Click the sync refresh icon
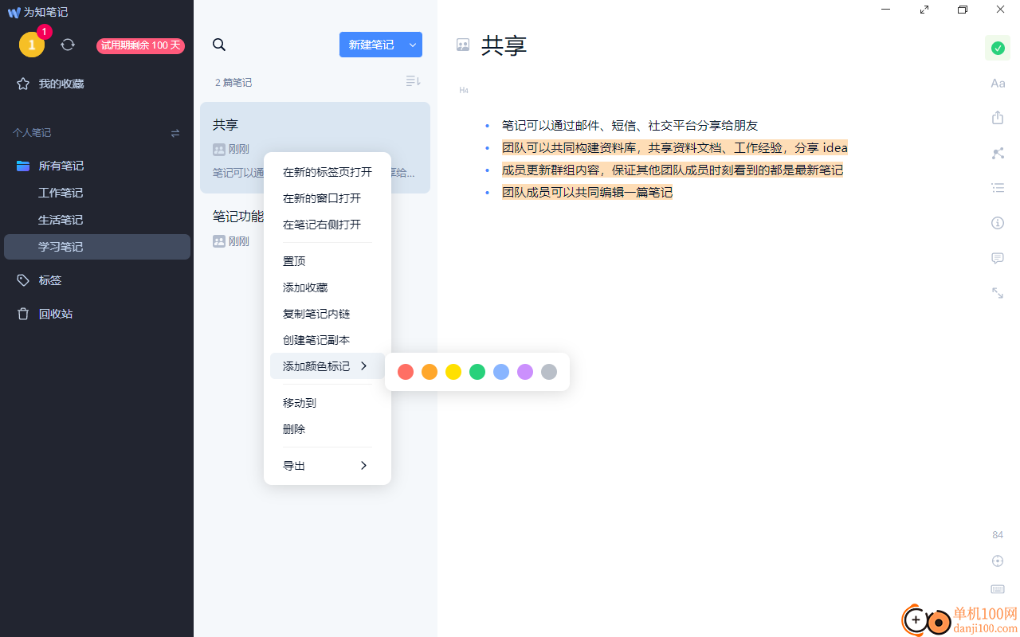The height and width of the screenshot is (637, 1020). click(68, 45)
